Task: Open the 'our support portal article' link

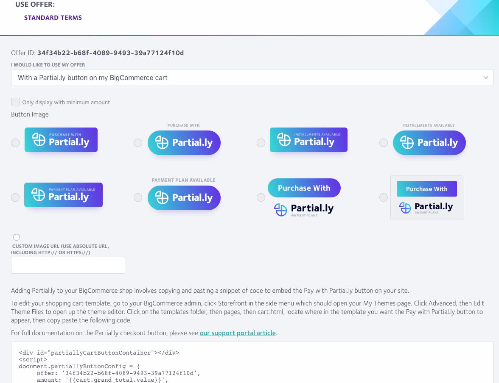Action: point(238,333)
